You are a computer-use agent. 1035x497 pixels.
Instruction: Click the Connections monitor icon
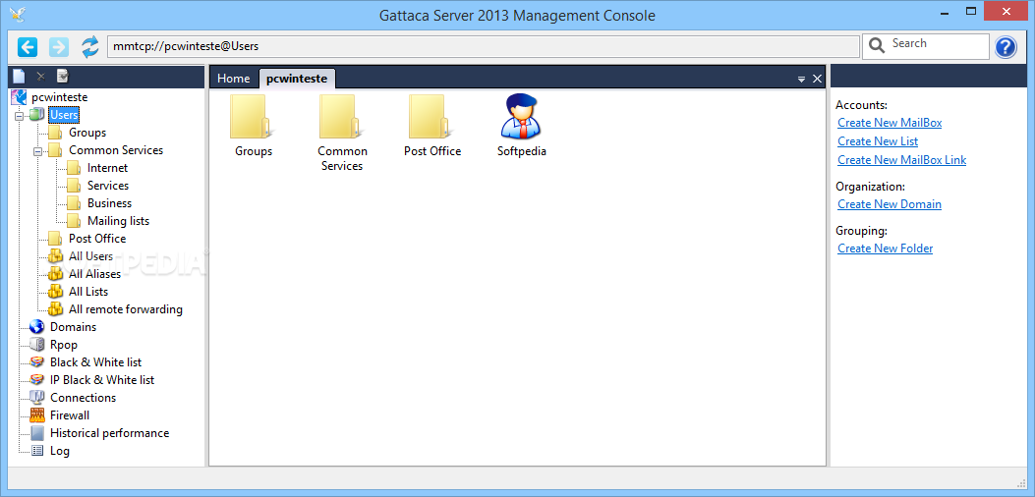tap(37, 398)
